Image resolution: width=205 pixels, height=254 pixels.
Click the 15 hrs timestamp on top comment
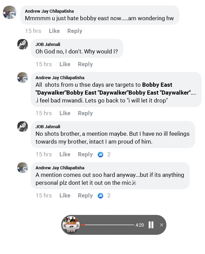[33, 31]
